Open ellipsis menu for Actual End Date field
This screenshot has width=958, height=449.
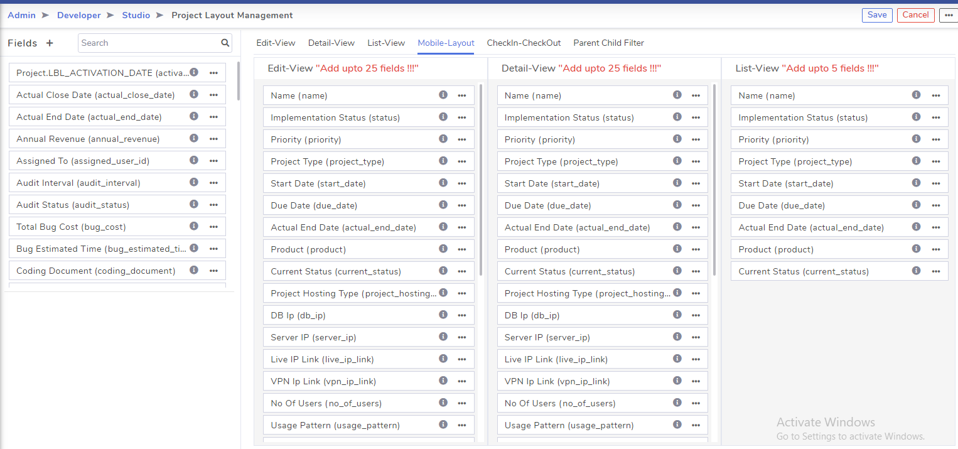pyautogui.click(x=213, y=117)
